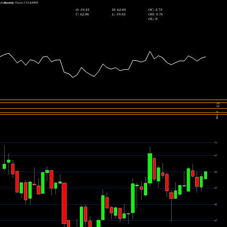Click the "OC: 3.73" reading
227x227 pixels.
point(155,10)
